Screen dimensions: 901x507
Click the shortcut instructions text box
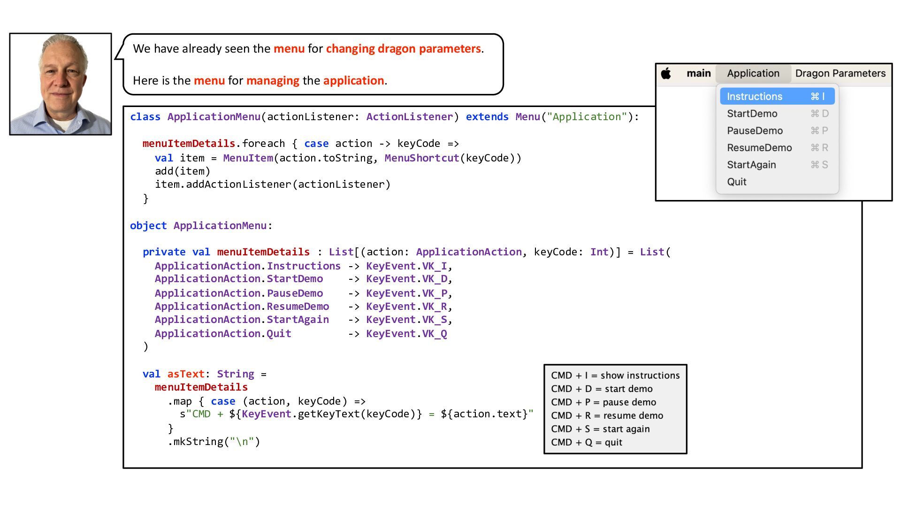click(615, 409)
